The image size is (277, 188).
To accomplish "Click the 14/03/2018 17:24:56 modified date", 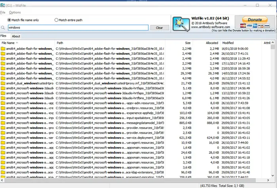I will coord(236,73).
